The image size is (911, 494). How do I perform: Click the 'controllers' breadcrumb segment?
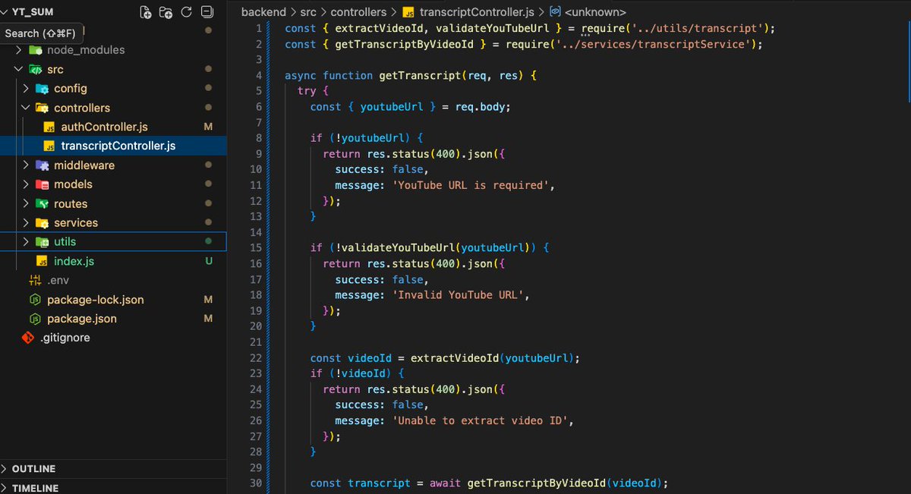(x=358, y=12)
